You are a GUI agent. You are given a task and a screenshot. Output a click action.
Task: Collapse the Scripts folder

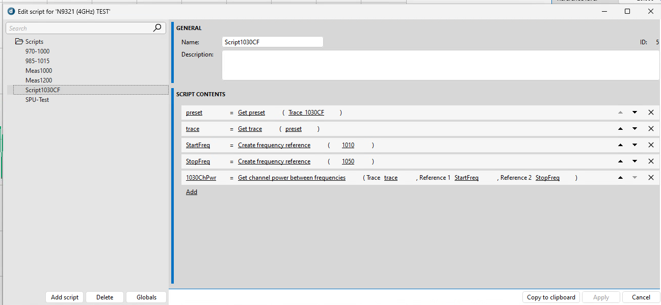click(19, 42)
